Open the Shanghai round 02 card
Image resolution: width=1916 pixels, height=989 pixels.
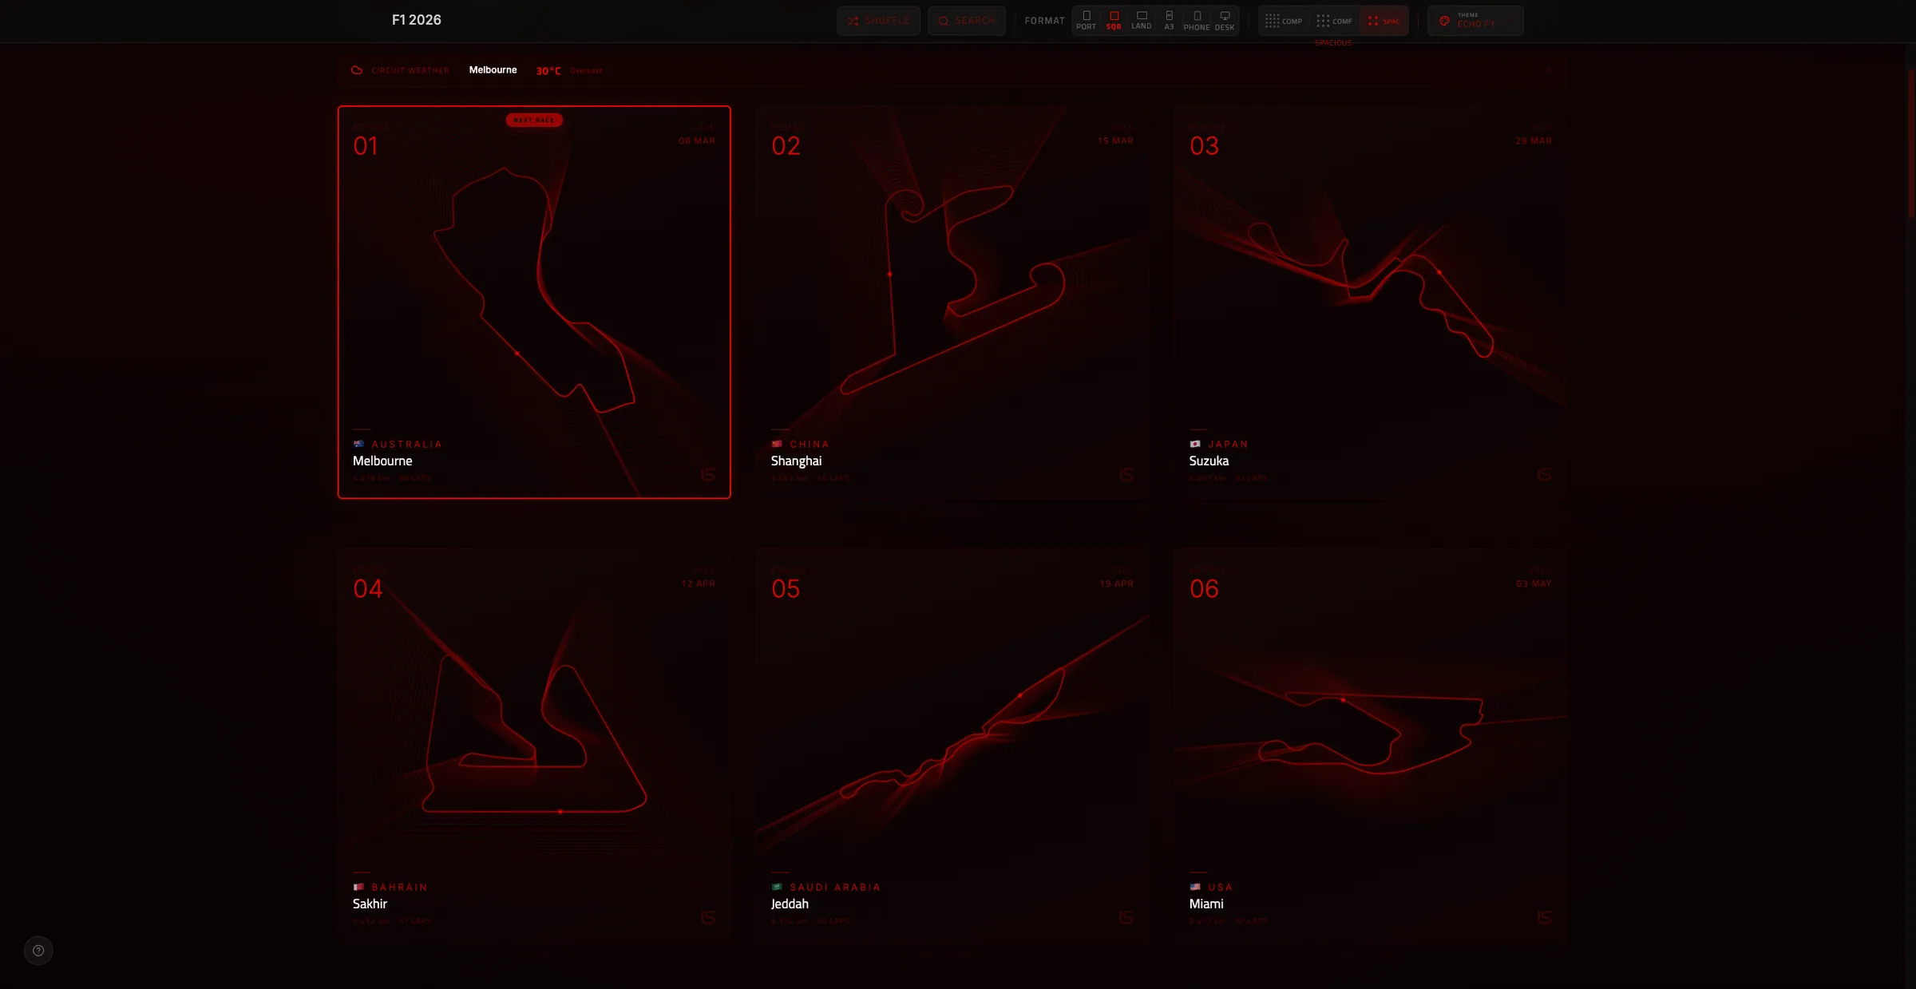point(952,302)
